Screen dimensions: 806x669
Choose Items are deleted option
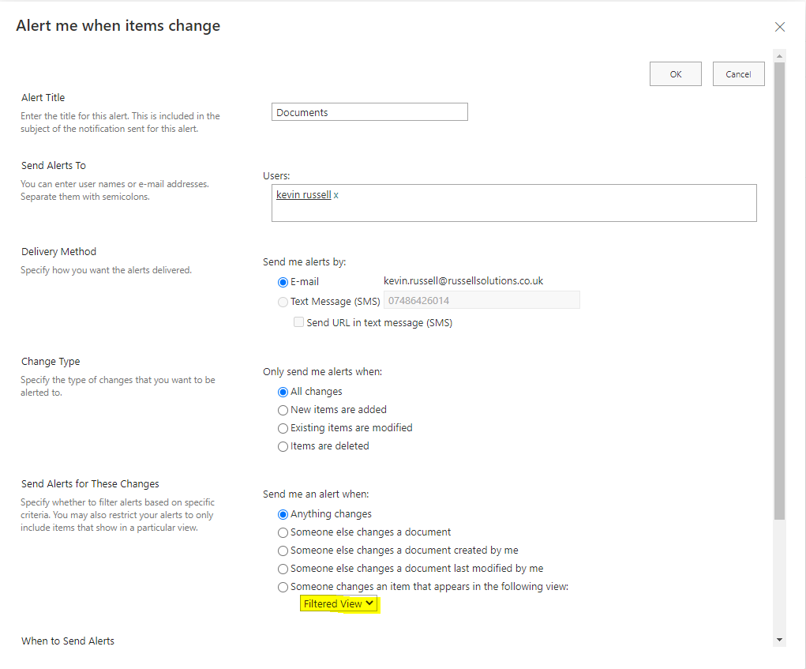click(x=283, y=446)
